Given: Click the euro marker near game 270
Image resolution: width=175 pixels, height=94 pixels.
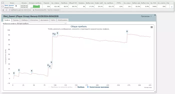Looking at the screenshot, I should point(127,31).
